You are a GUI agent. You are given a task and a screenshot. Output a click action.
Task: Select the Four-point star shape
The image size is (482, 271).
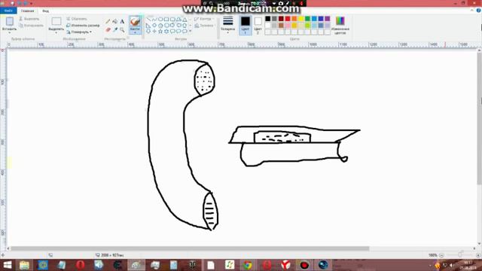pyautogui.click(x=154, y=32)
